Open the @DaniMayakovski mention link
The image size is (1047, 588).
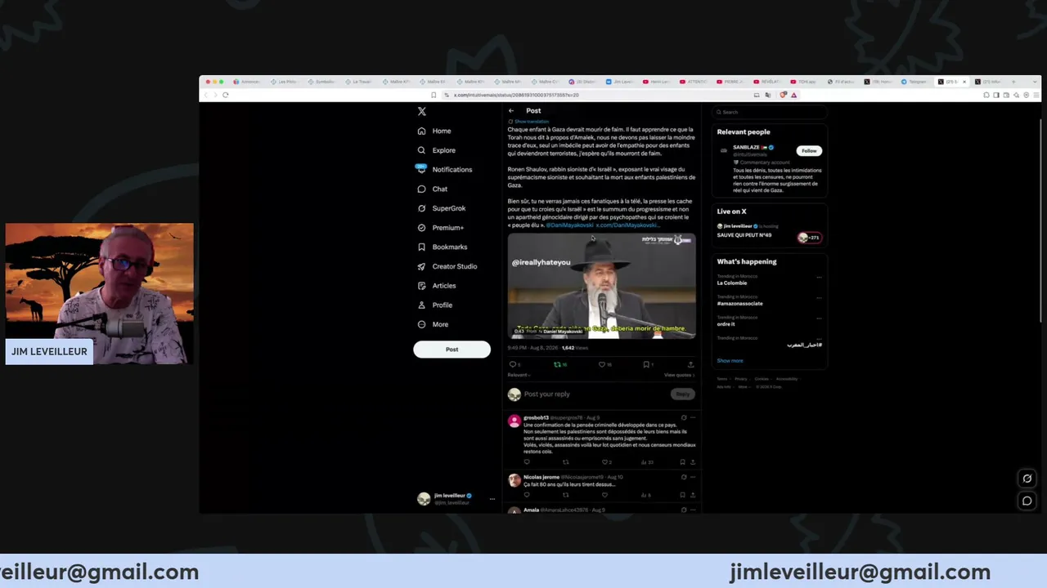click(x=569, y=225)
